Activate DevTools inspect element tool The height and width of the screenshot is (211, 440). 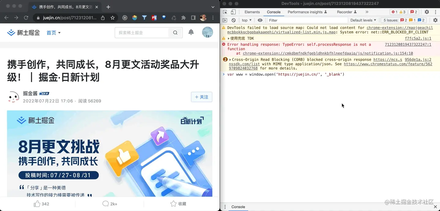225,12
